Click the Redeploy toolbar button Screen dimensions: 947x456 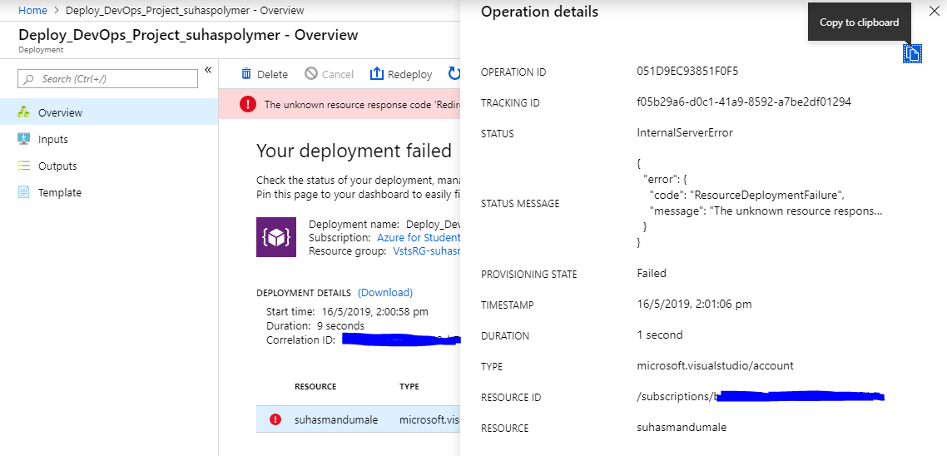click(x=401, y=74)
